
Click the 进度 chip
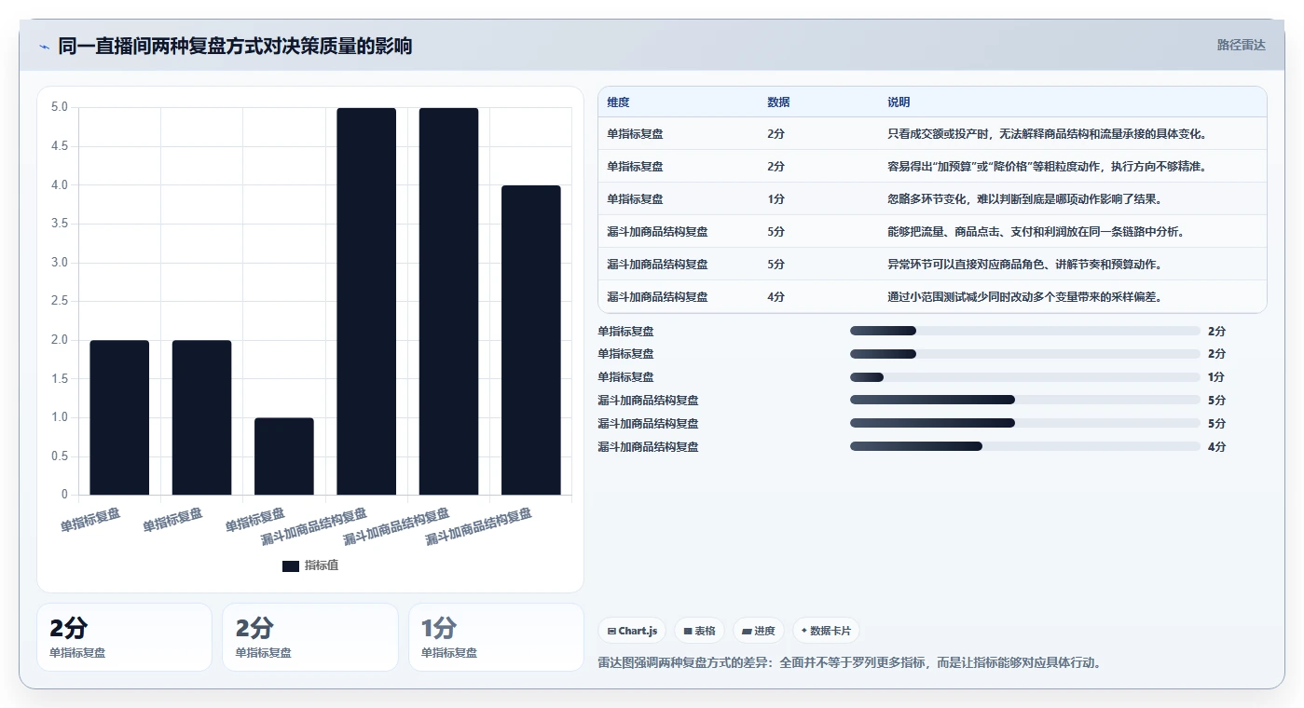pos(758,631)
